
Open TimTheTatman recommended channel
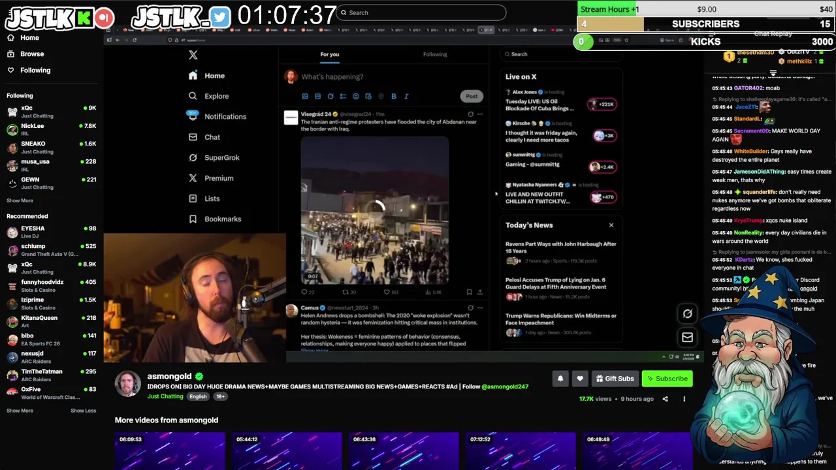(x=52, y=375)
